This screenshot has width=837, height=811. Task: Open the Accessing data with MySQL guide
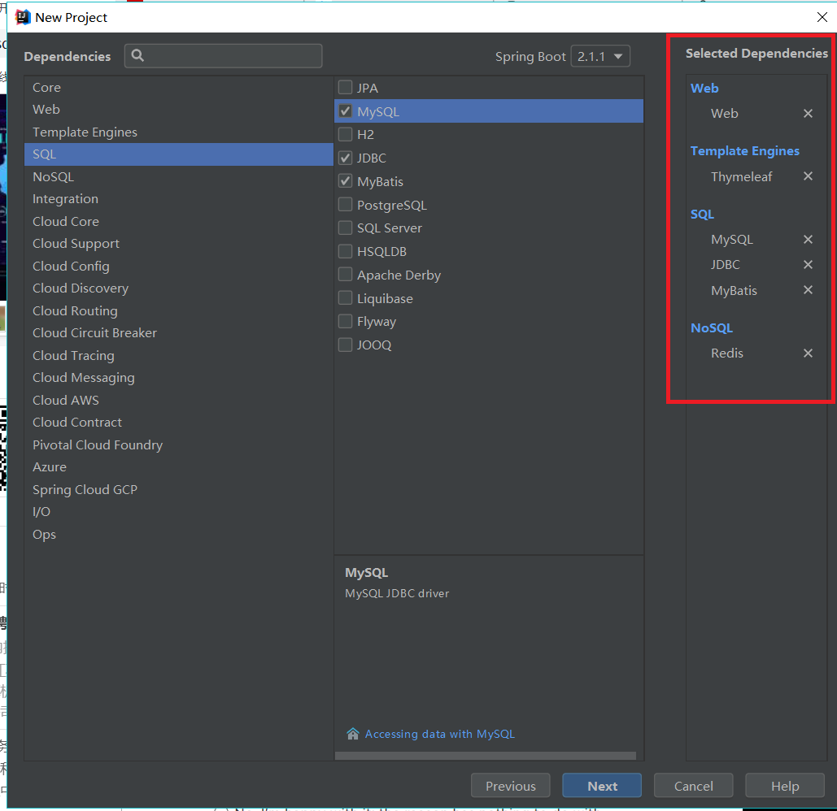tap(439, 734)
